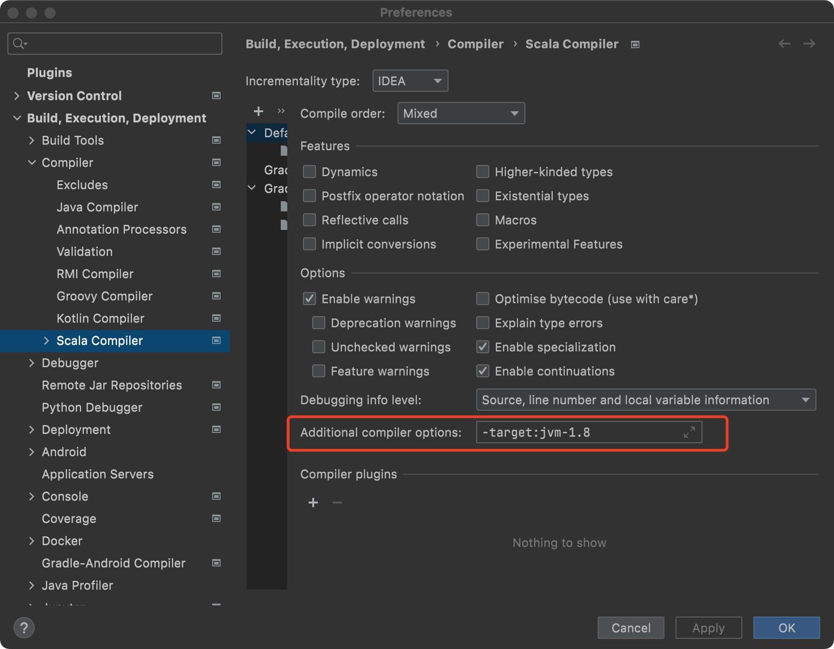Toggle the Enable specialization checkbox
Viewport: 834px width, 649px height.
(483, 347)
